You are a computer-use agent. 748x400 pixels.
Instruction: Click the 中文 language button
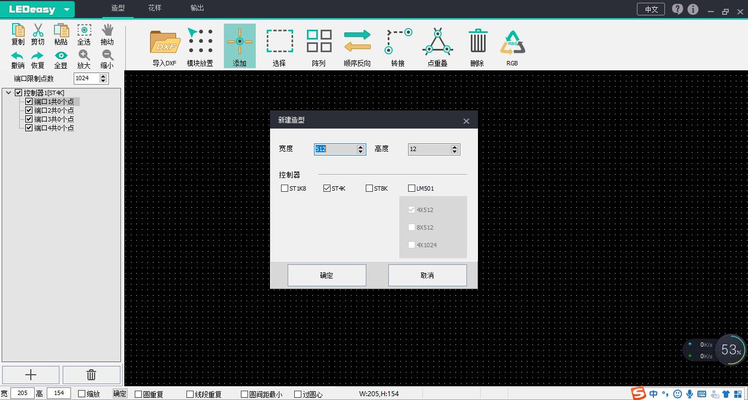651,9
